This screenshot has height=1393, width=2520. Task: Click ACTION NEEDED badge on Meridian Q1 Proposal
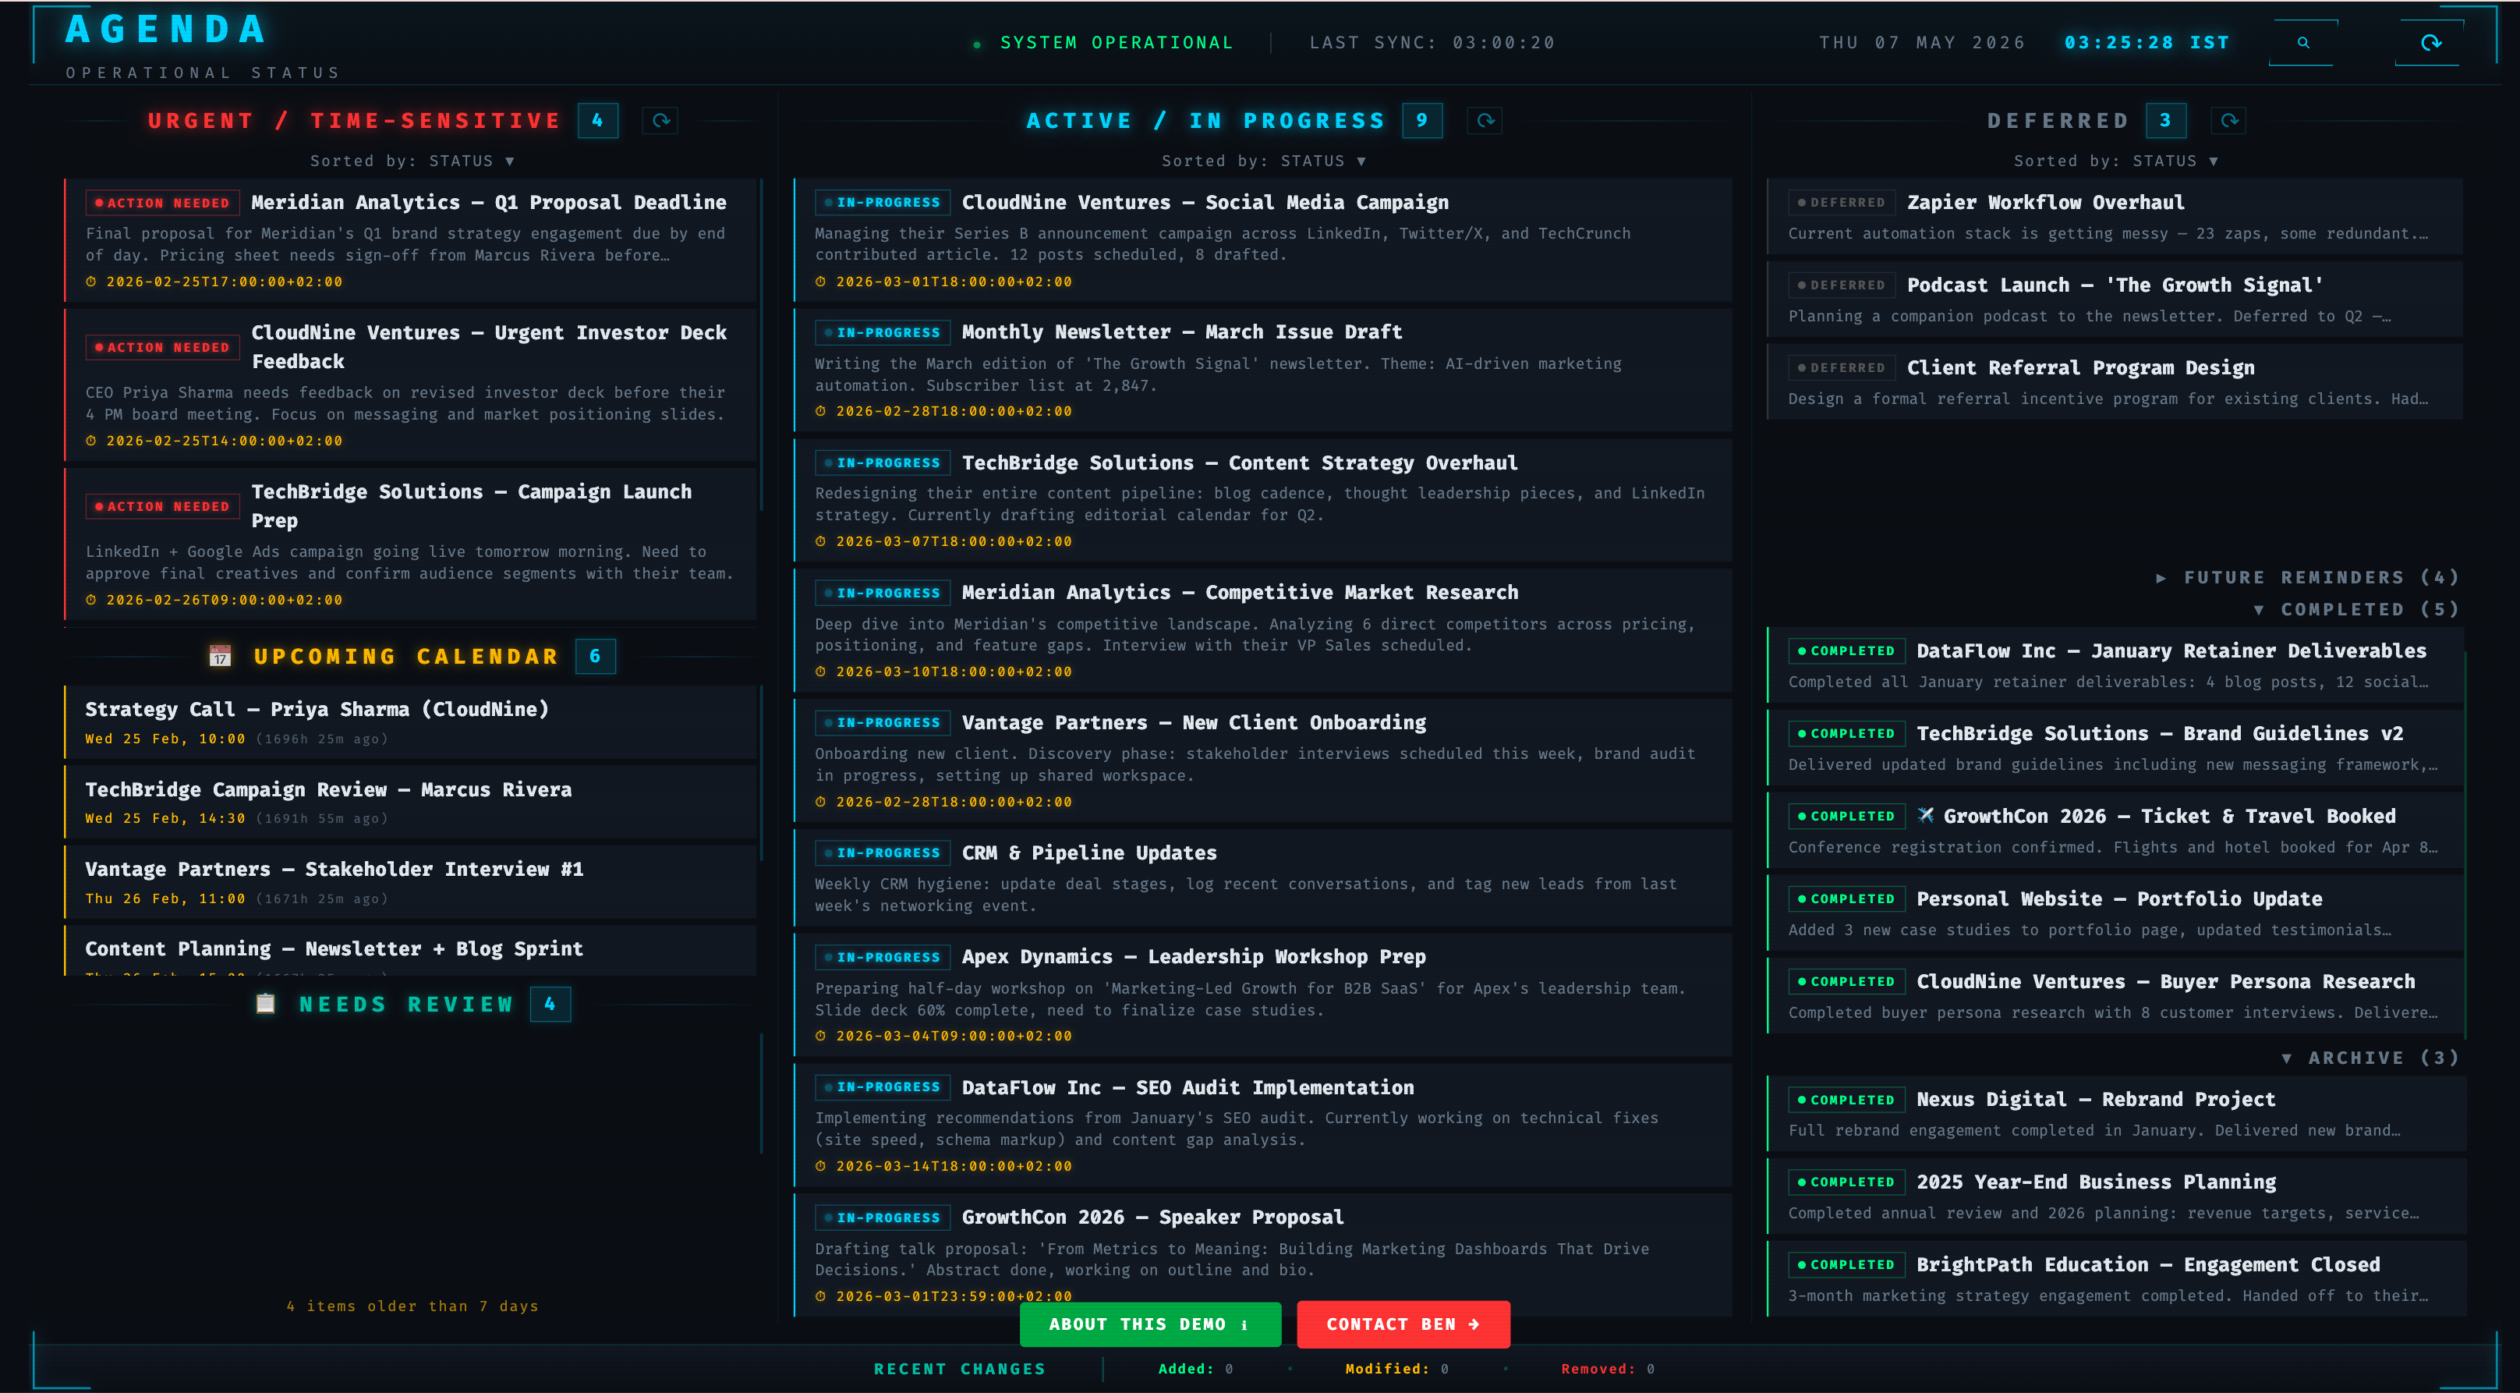pyautogui.click(x=162, y=203)
